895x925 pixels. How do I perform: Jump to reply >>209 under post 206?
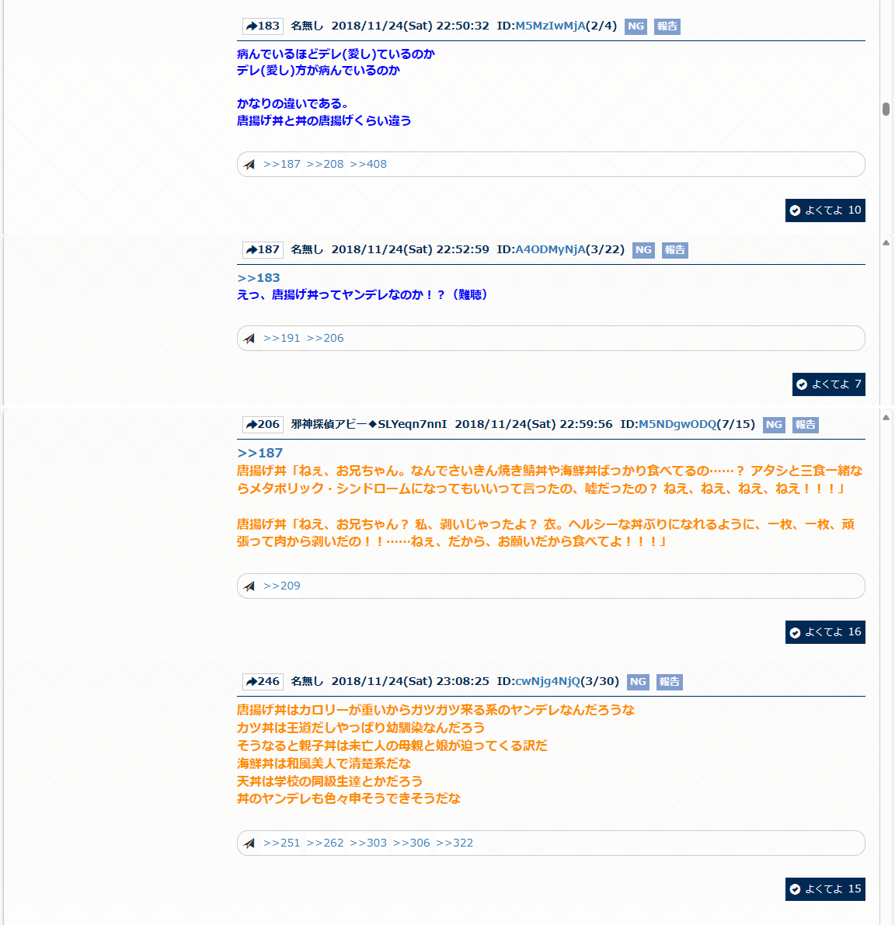click(x=281, y=586)
